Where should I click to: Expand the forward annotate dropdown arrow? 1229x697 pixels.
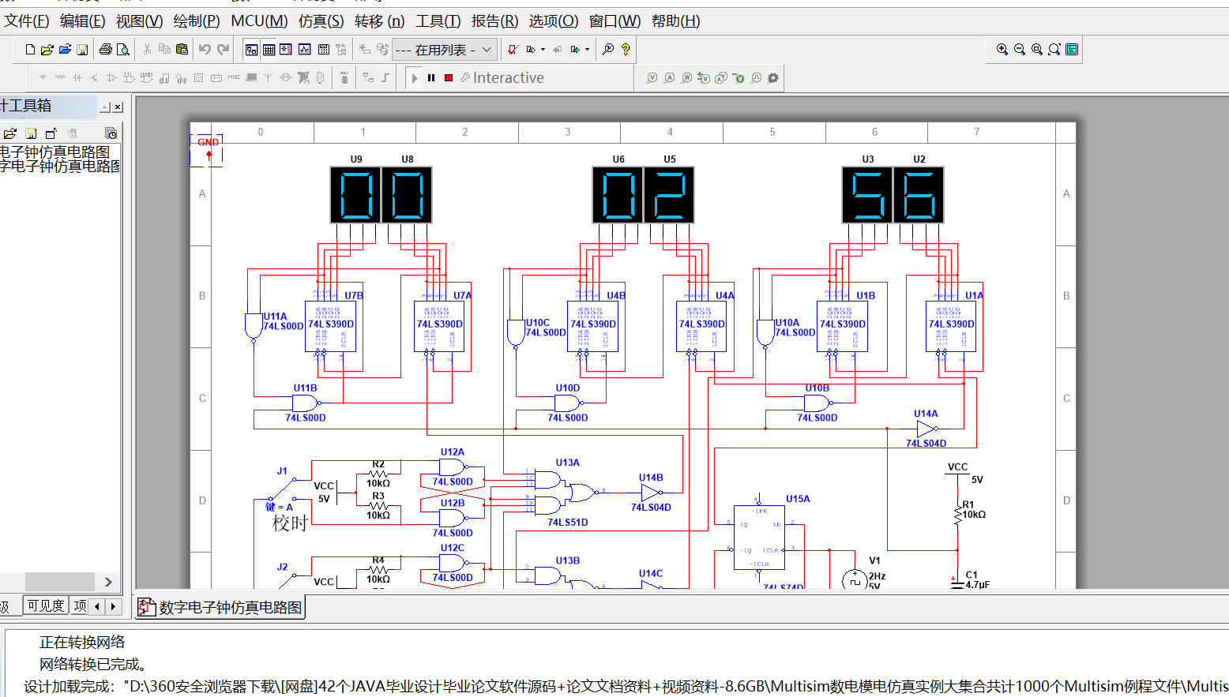(x=587, y=50)
